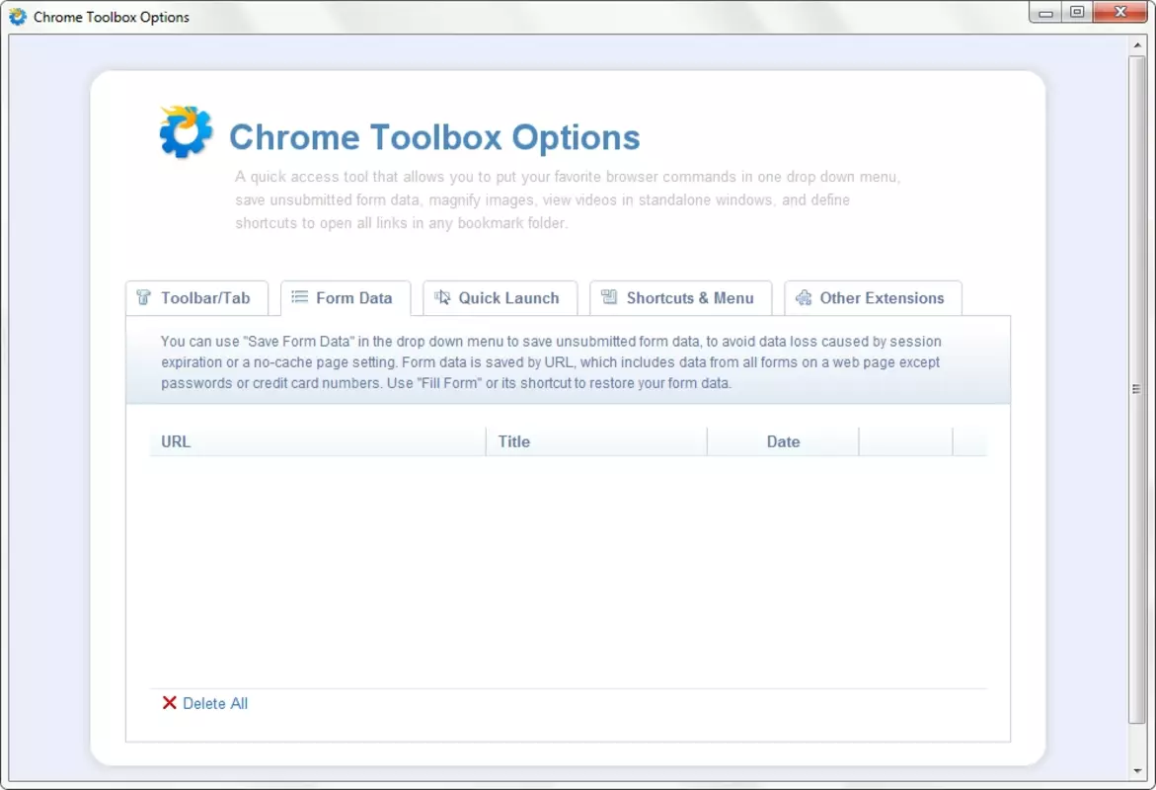Switch to the Quick Launch tab
Screen dimensions: 1156x790
click(500, 298)
